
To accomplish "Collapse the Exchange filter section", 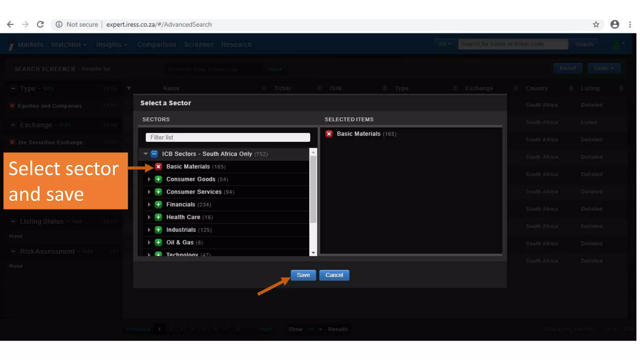I will click(13, 125).
